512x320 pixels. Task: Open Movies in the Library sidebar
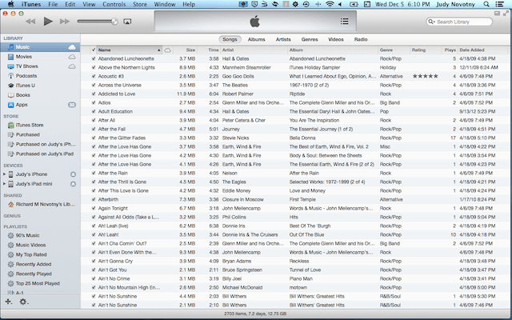point(40,57)
